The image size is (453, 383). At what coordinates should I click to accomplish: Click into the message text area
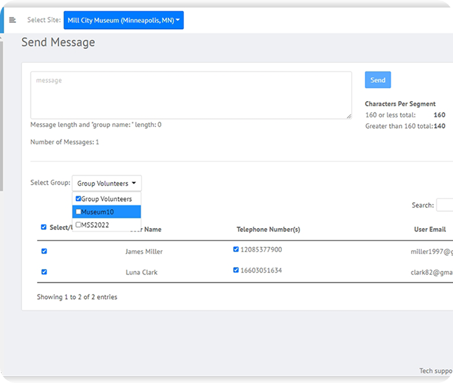click(x=191, y=95)
